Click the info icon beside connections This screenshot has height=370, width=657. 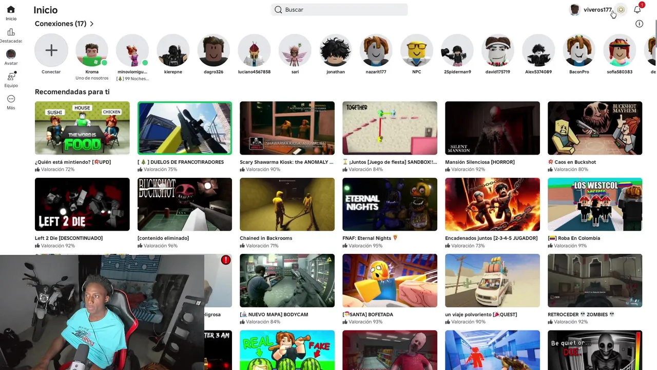(x=639, y=24)
